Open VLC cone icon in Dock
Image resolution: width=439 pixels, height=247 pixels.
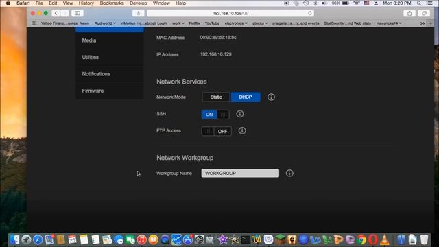(385, 239)
